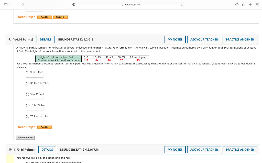
Task: Show the tab overview grid
Action: point(257,4)
